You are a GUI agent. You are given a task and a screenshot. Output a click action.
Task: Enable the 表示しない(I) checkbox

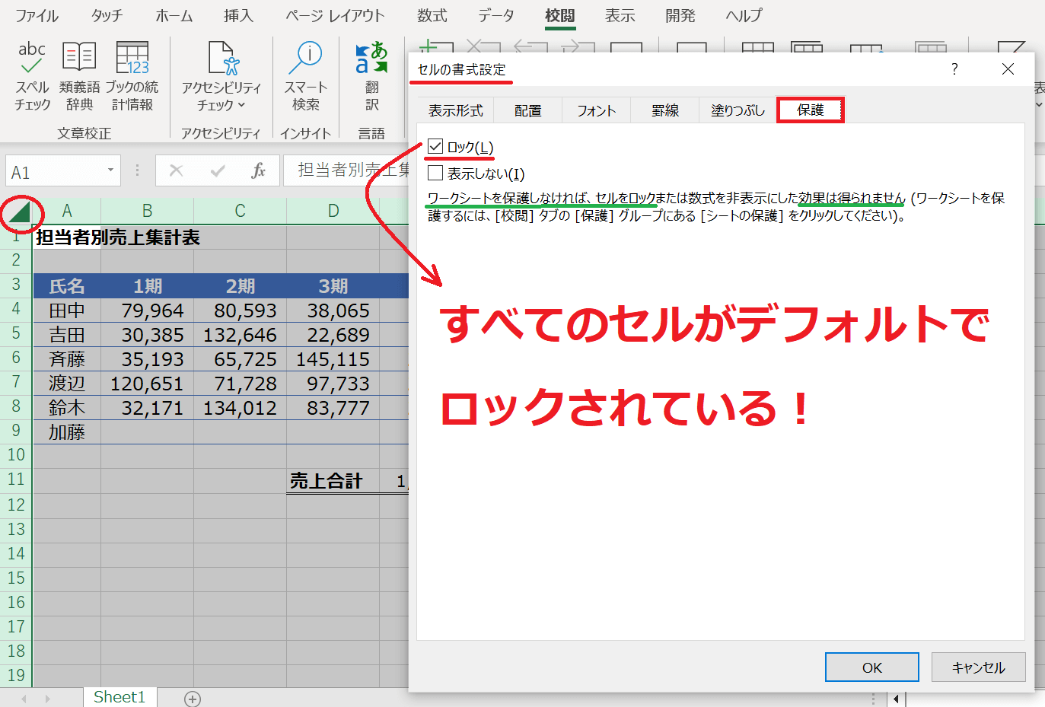tap(435, 173)
